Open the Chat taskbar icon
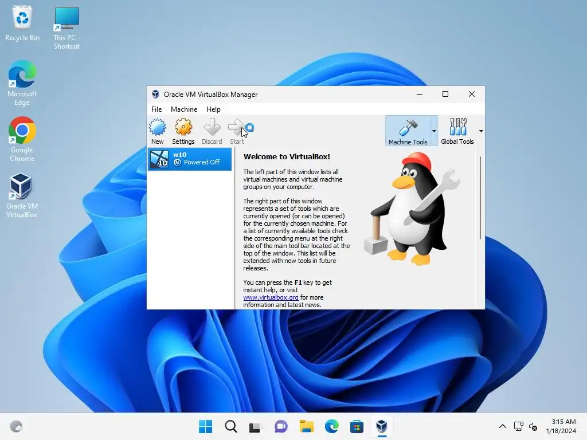This screenshot has height=440, width=587. [281, 426]
